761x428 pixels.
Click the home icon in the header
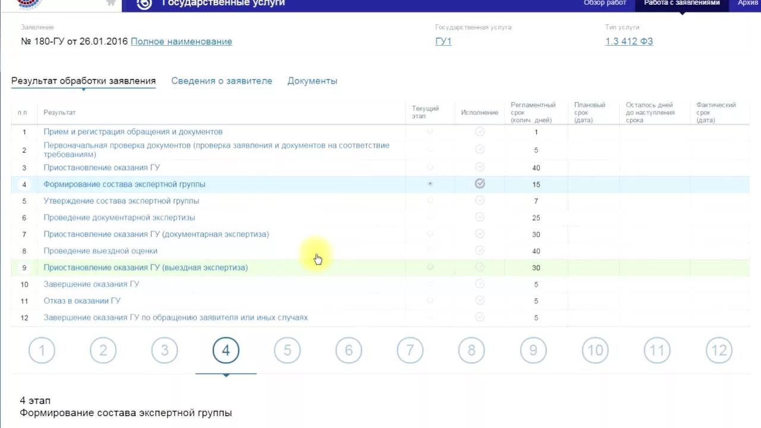tap(111, 2)
